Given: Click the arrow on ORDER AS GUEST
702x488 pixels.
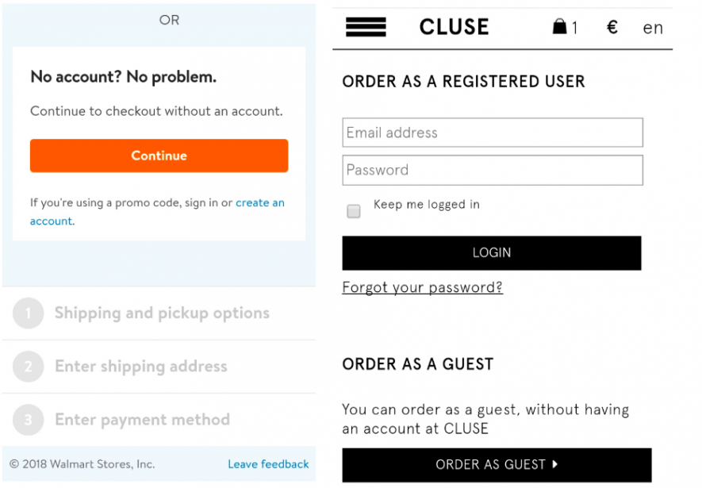Looking at the screenshot, I should pos(555,464).
